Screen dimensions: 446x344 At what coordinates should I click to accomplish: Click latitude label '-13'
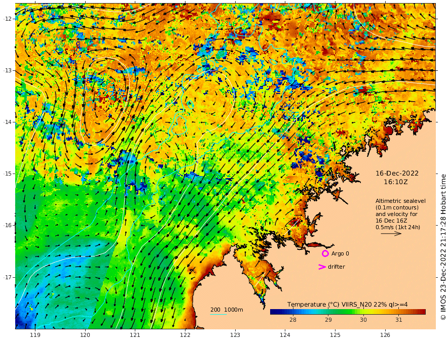tap(8, 70)
